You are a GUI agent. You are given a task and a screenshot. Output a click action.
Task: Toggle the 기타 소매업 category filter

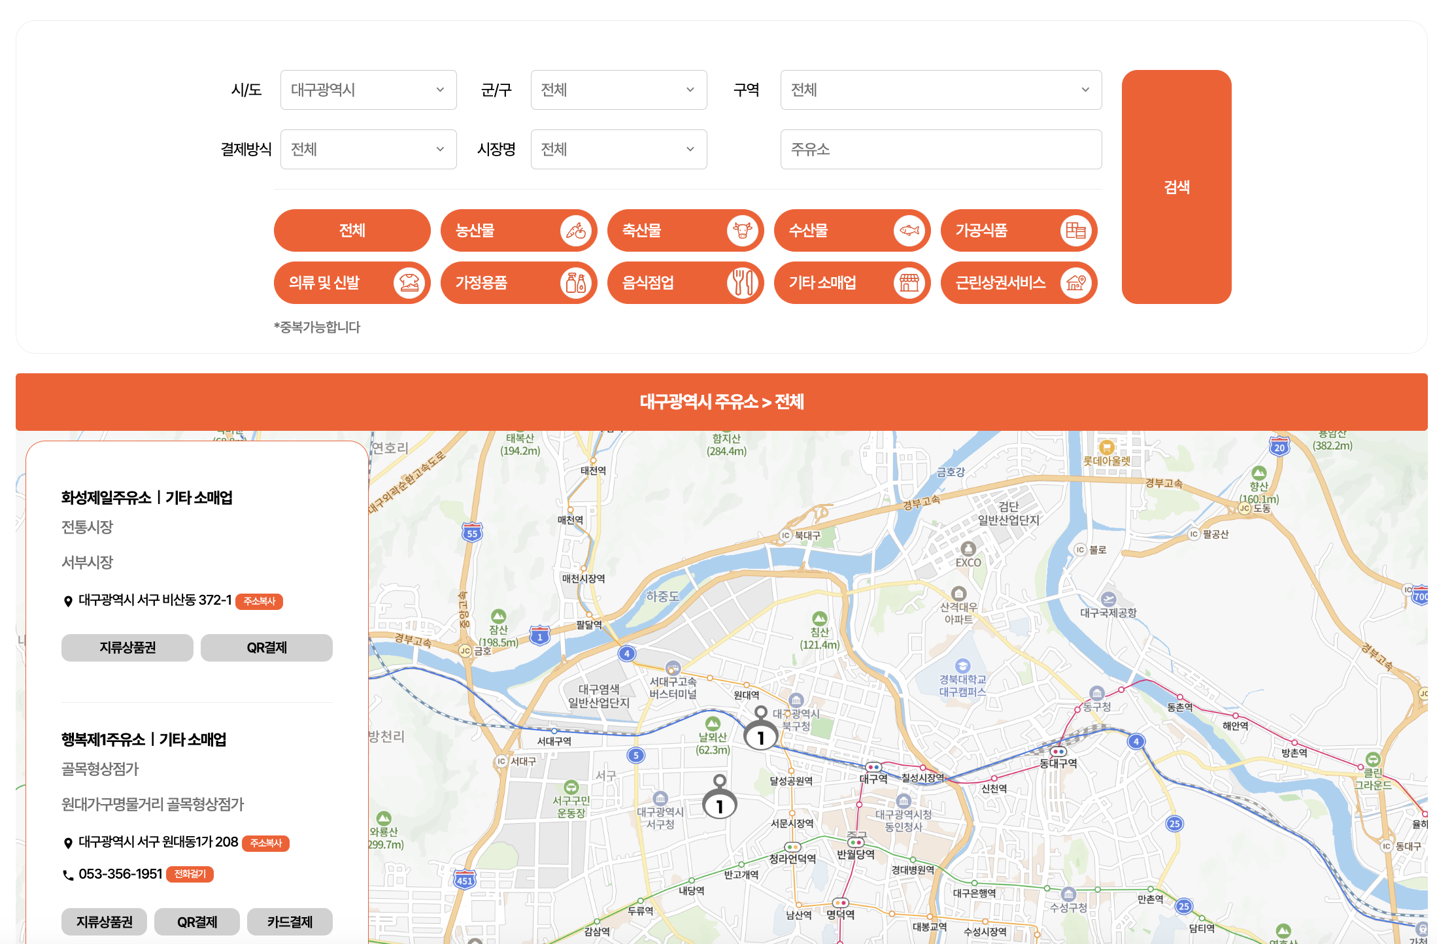coord(837,283)
